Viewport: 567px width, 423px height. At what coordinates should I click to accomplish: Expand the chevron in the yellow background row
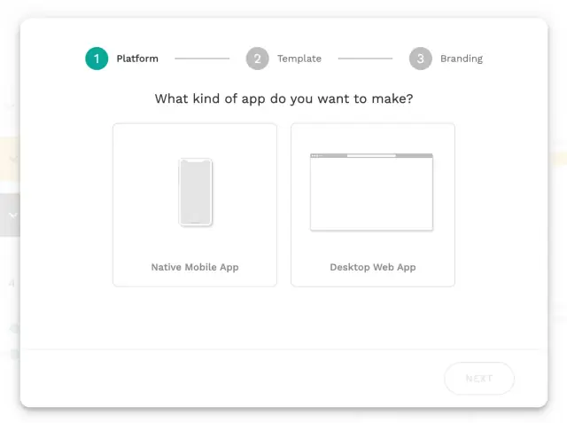tap(13, 160)
